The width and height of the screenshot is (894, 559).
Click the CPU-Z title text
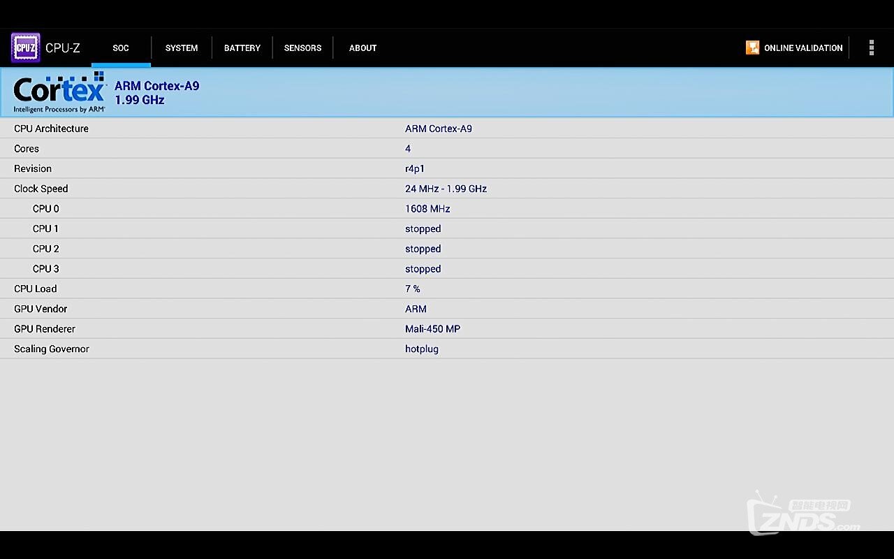coord(63,48)
